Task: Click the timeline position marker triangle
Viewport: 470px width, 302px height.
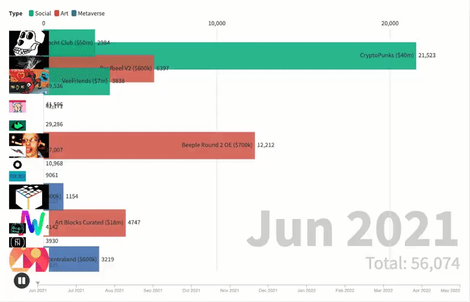Action: point(38,283)
